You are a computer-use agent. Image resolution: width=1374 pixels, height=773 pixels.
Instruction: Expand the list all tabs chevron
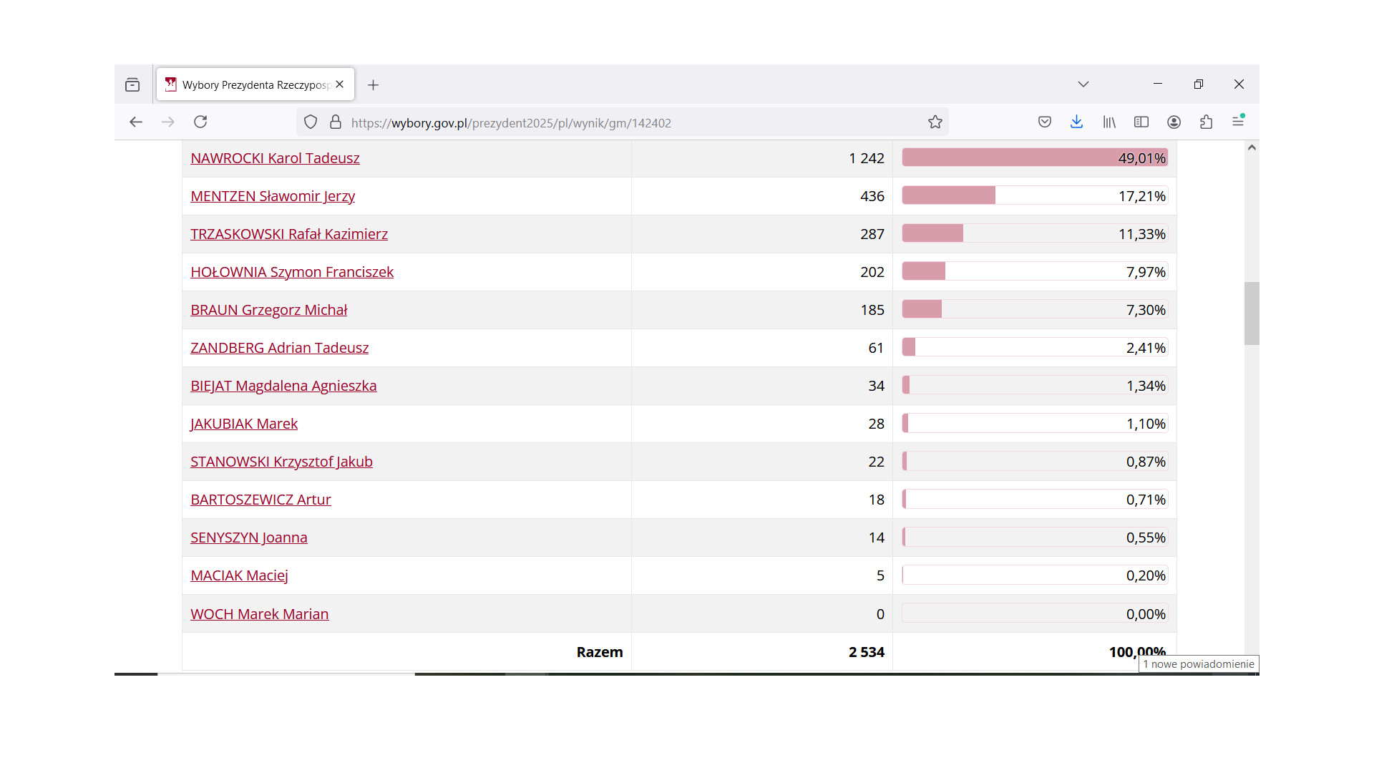click(x=1083, y=84)
